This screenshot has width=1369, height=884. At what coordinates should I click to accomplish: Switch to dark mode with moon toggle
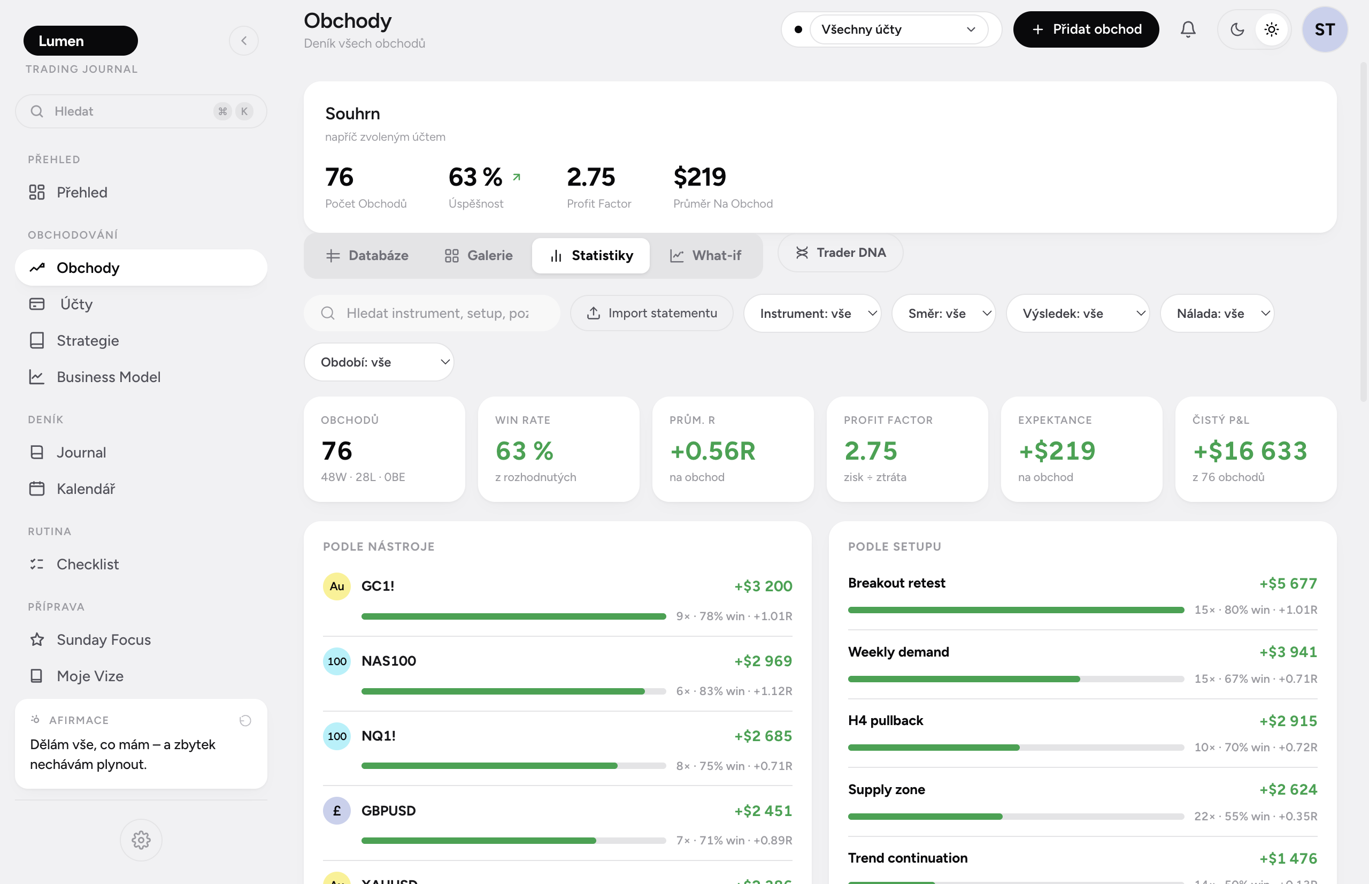click(1237, 29)
